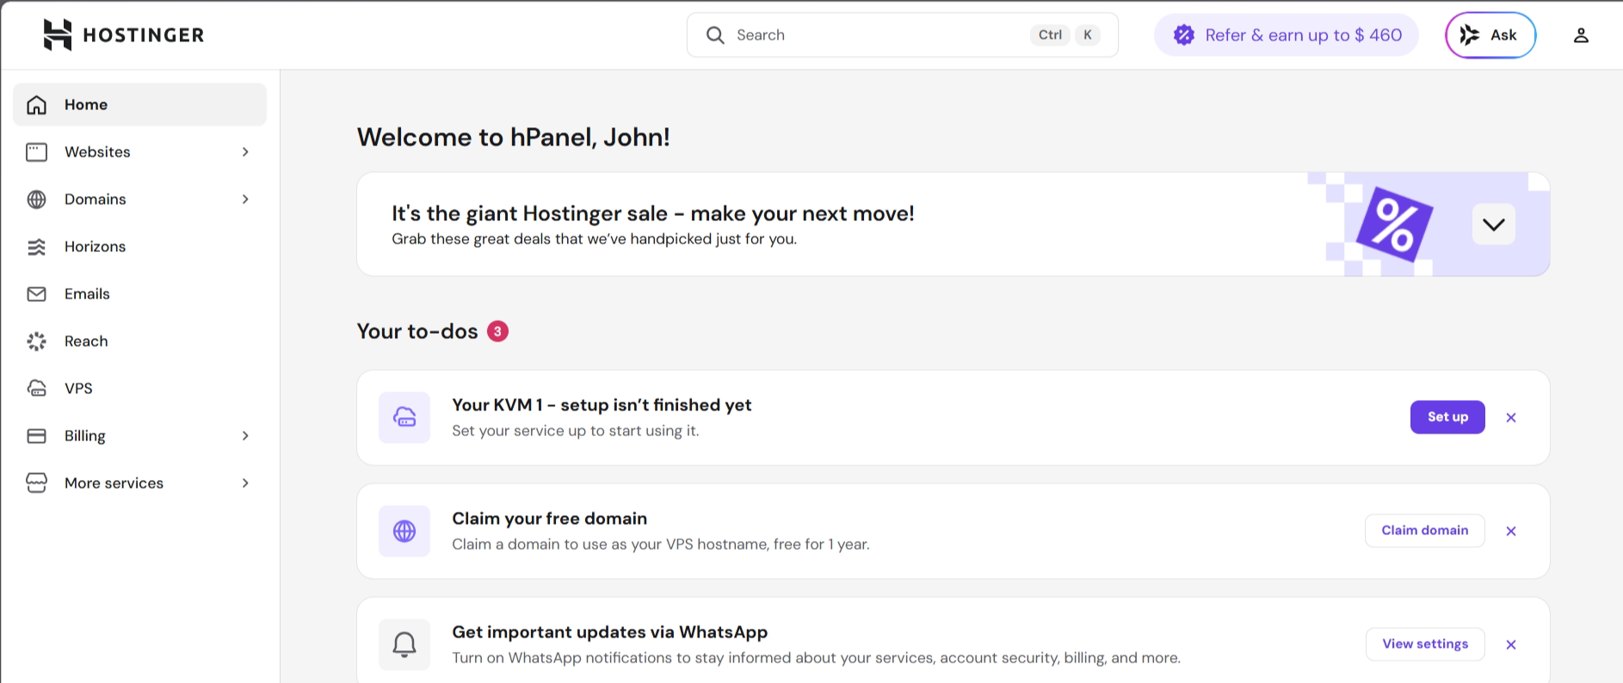
Task: Click the HOSTINGER brand text
Action: (x=144, y=35)
